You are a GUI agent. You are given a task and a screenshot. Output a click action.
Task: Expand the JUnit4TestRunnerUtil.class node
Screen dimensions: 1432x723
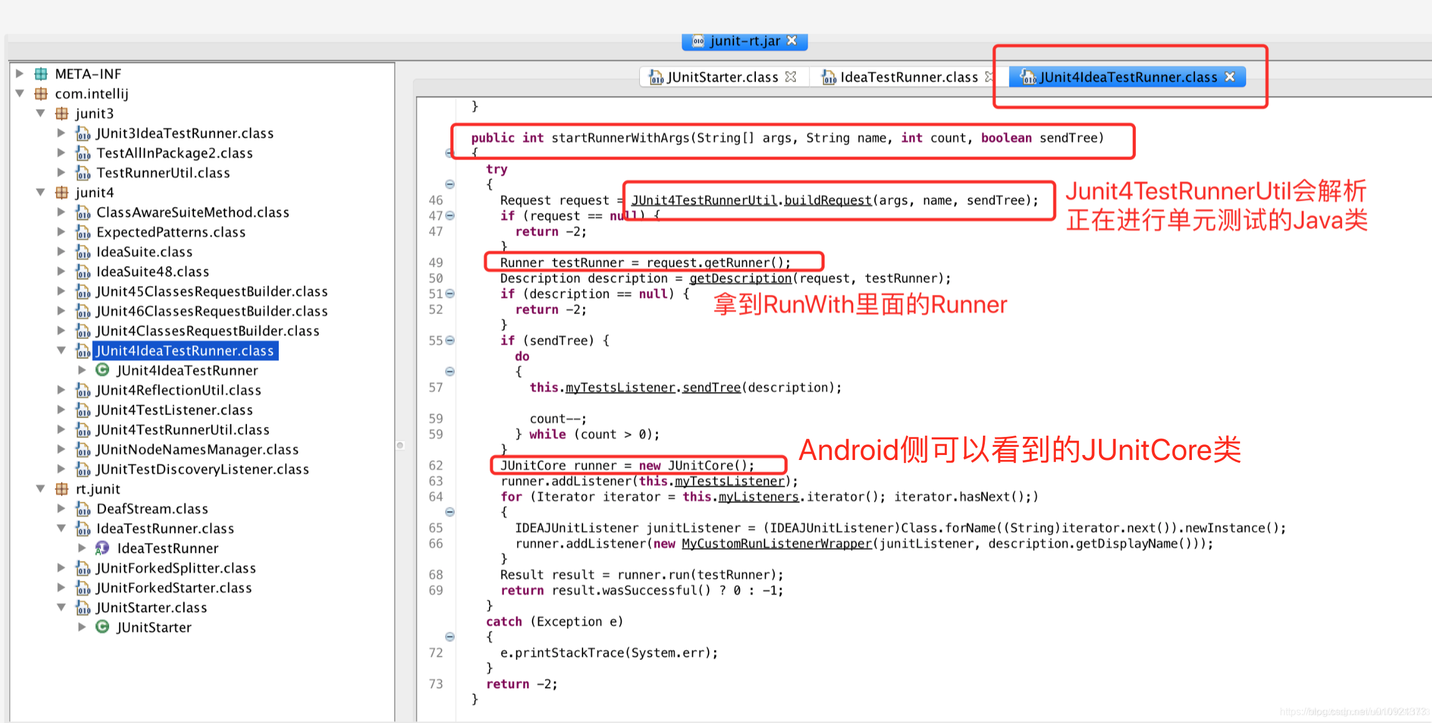tap(61, 430)
